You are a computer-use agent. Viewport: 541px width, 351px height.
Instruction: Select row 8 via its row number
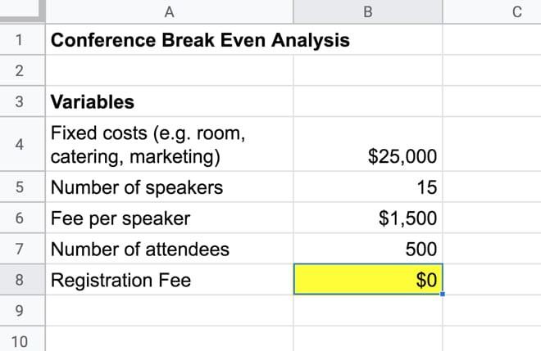point(18,281)
